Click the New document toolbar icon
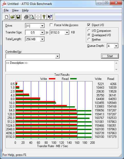 pos(6,17)
